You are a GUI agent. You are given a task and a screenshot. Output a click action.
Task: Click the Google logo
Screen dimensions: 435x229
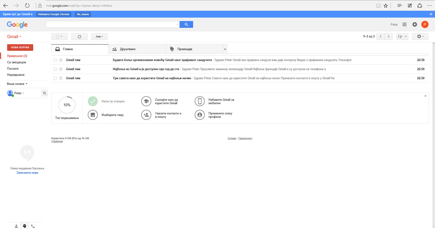tap(17, 25)
